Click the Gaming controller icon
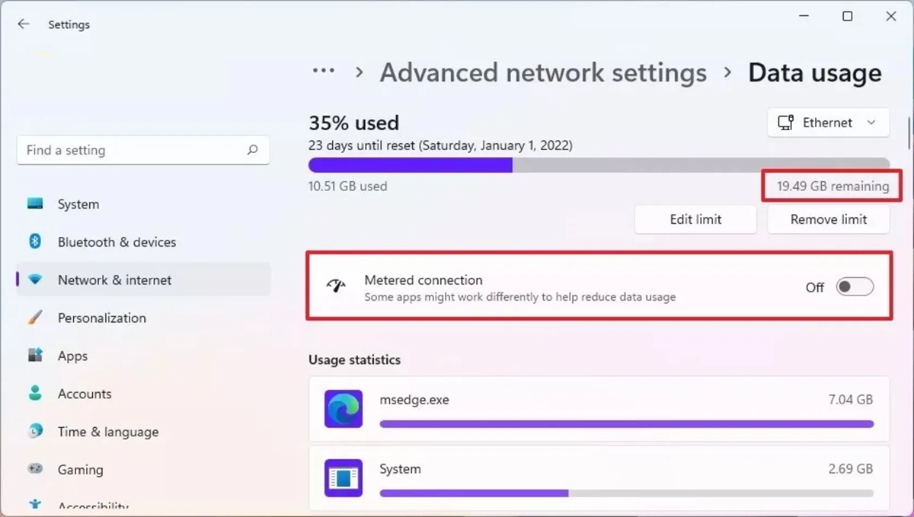Screen dimensions: 914x517 coord(35,470)
